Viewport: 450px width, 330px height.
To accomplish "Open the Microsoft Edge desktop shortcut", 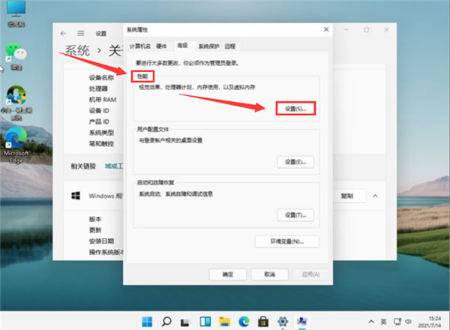I will click(14, 138).
